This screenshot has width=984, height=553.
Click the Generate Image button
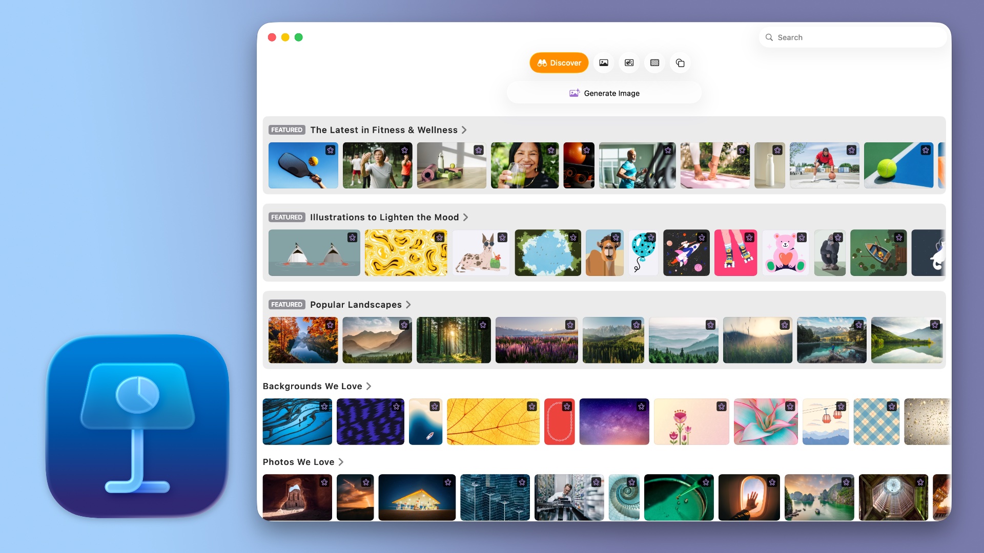pos(604,93)
